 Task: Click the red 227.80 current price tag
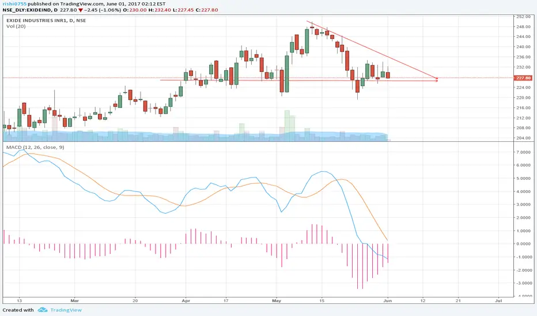523,78
